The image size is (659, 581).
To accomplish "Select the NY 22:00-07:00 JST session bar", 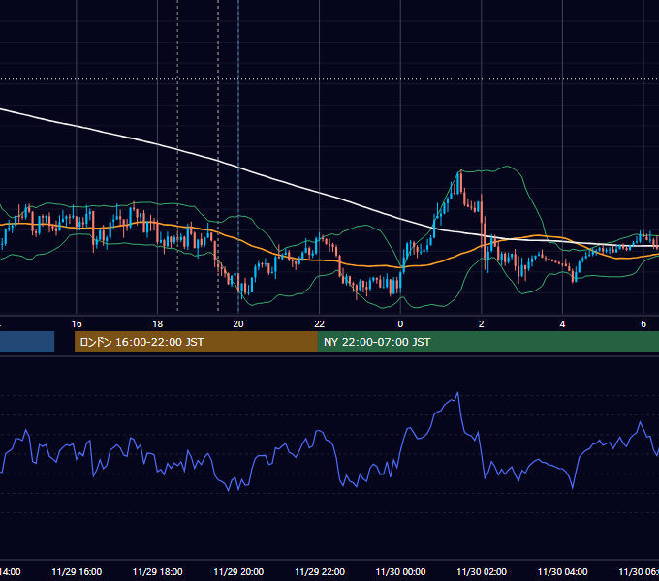I will (487, 342).
